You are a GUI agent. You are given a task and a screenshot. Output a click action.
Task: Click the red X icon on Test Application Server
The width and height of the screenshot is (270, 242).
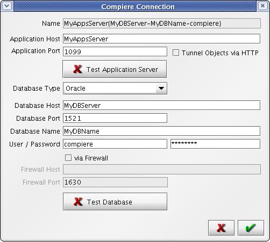pyautogui.click(x=77, y=69)
